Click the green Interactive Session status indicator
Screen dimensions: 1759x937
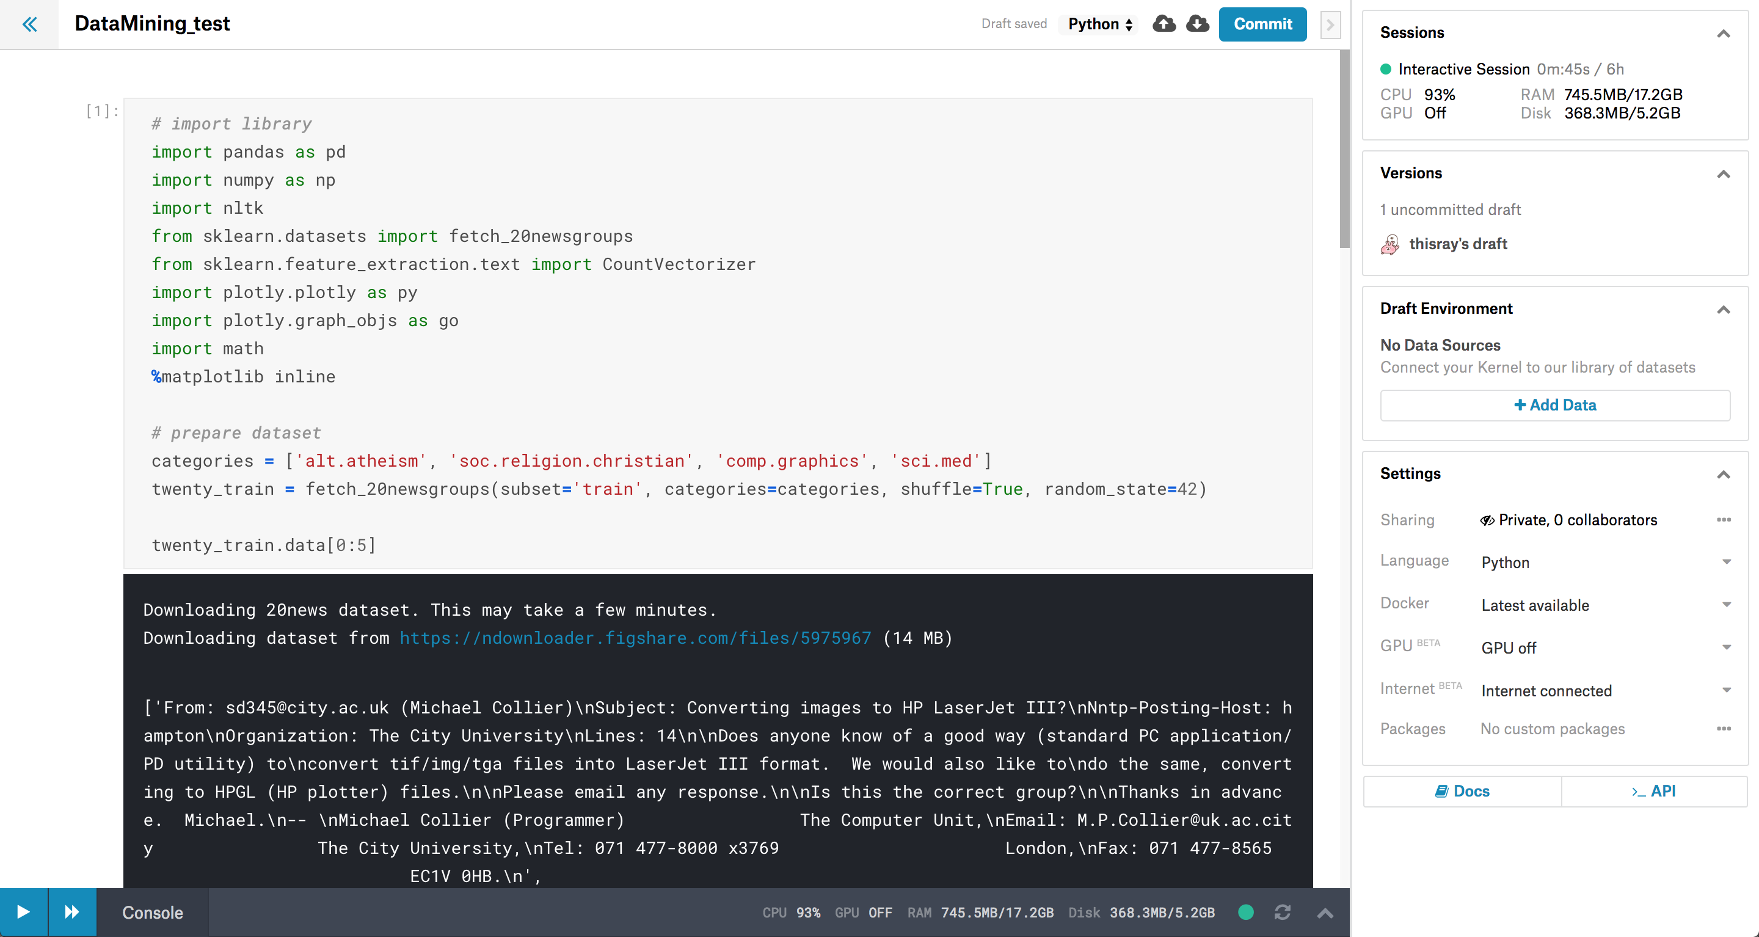pyautogui.click(x=1385, y=69)
